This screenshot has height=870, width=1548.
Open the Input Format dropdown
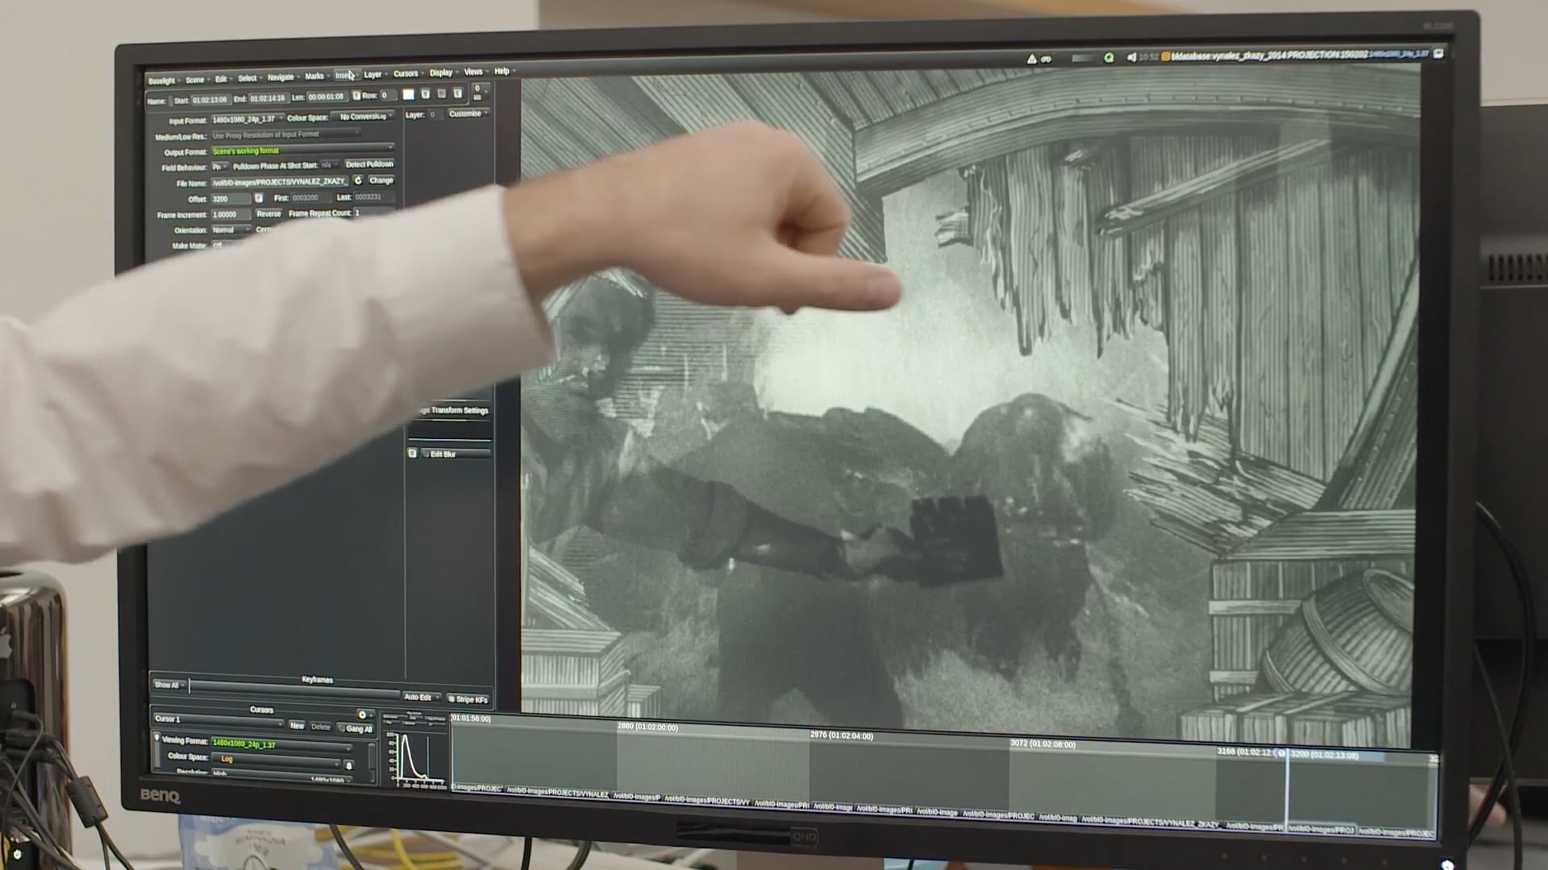tap(248, 119)
